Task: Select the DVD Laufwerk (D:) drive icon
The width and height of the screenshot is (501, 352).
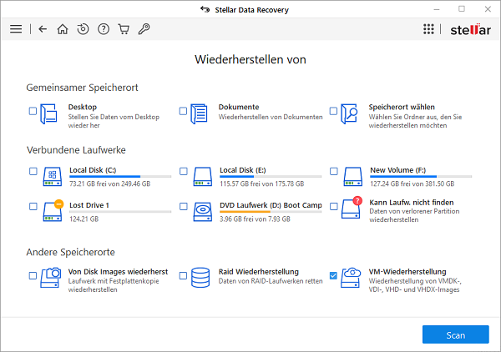Action: coord(203,212)
